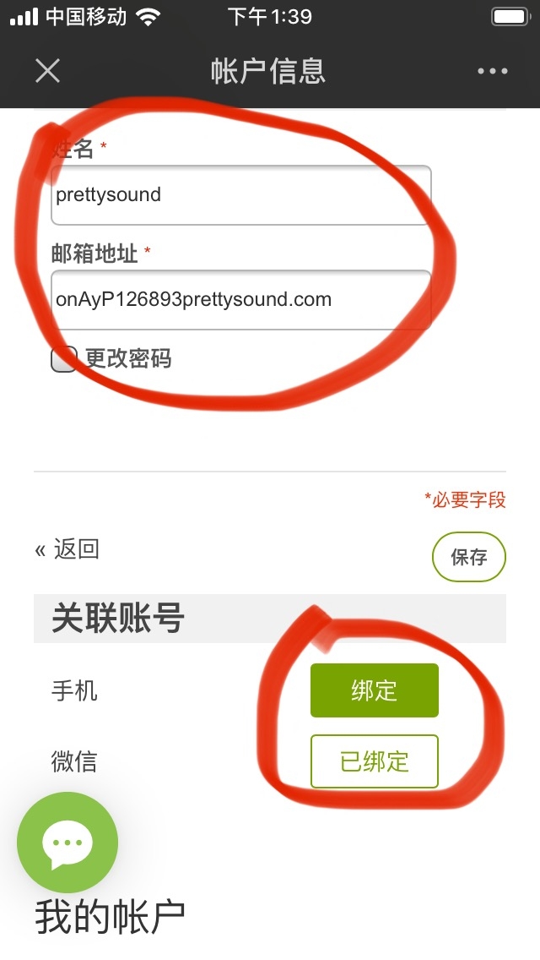Tap the 保存 save button
The height and width of the screenshot is (960, 540).
point(469,557)
